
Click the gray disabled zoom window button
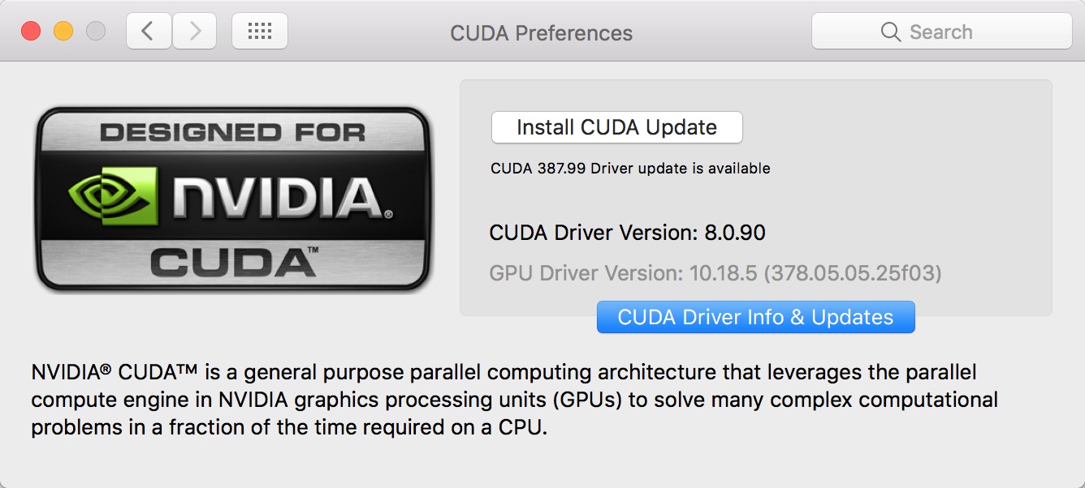[x=96, y=32]
